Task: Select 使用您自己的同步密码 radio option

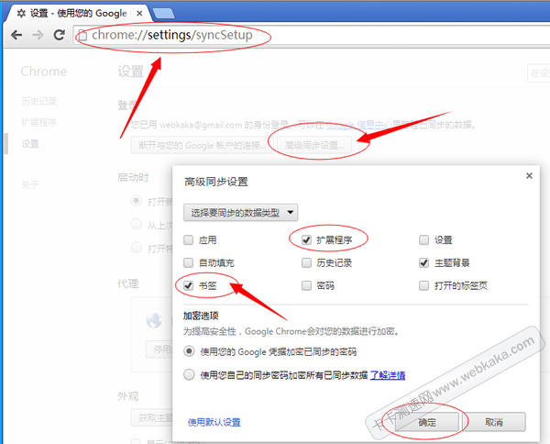Action: point(189,374)
